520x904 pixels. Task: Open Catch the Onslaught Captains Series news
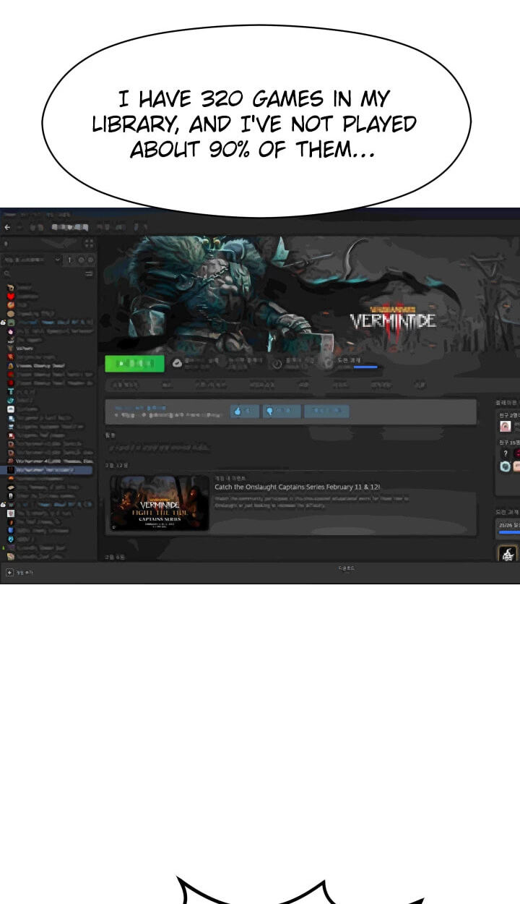298,487
